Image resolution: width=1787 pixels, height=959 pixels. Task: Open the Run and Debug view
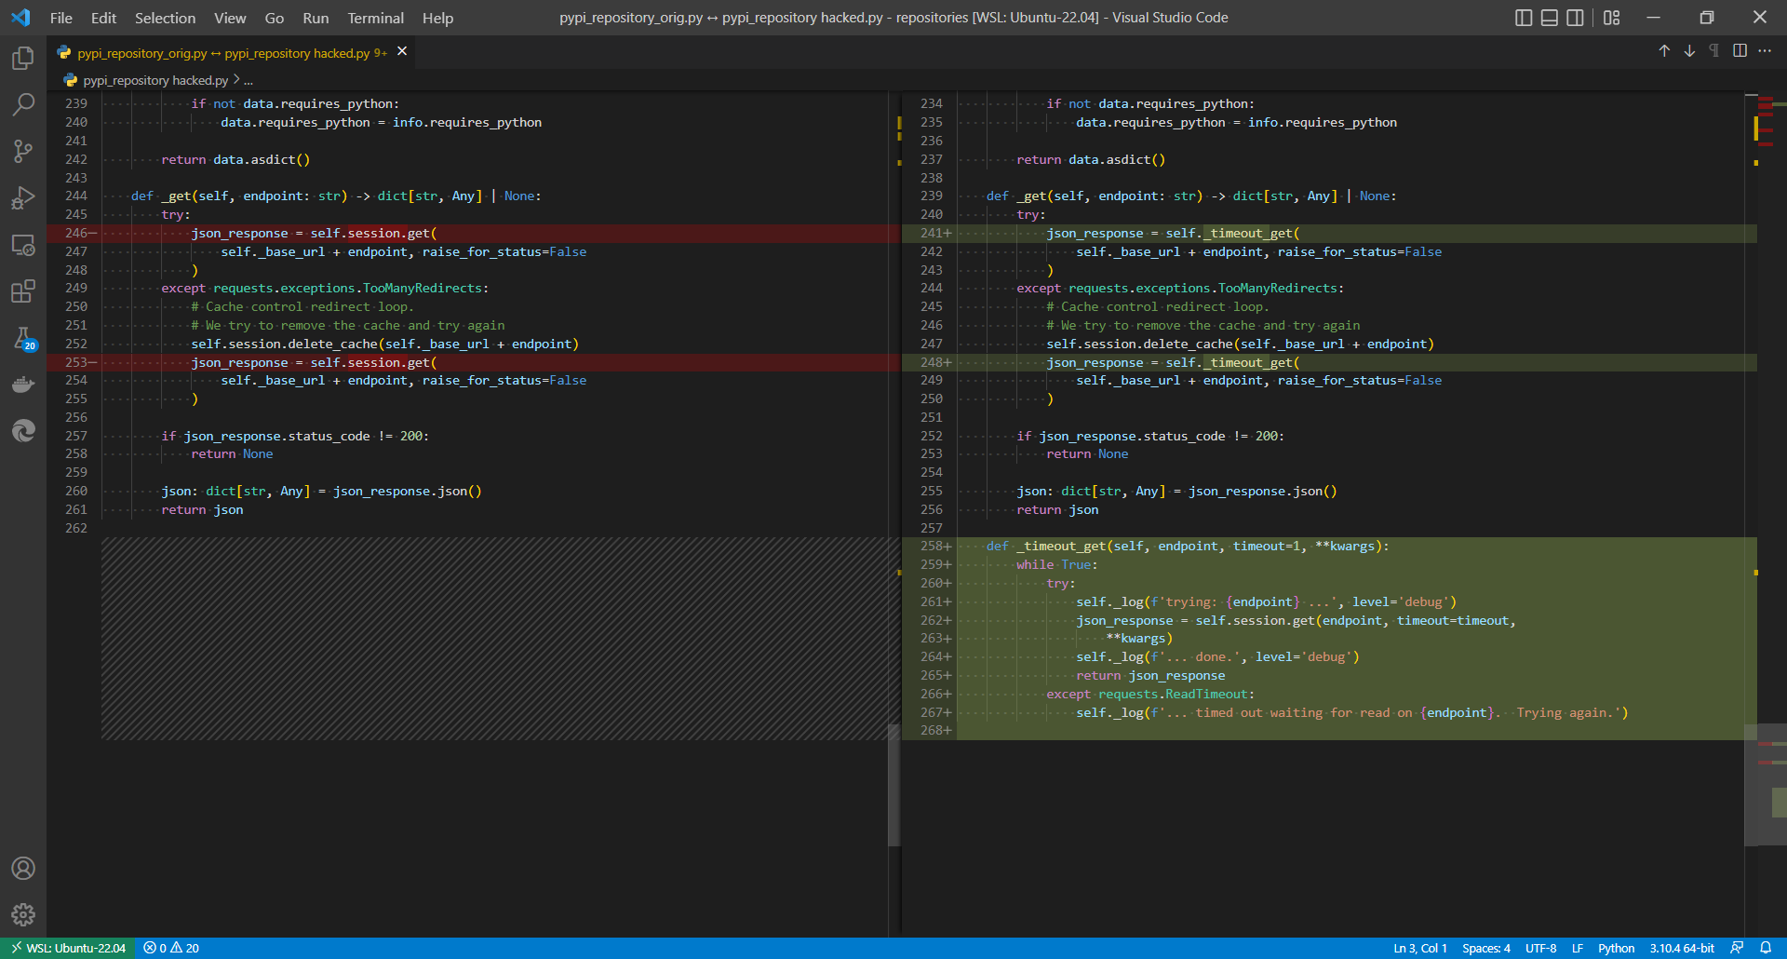(23, 197)
